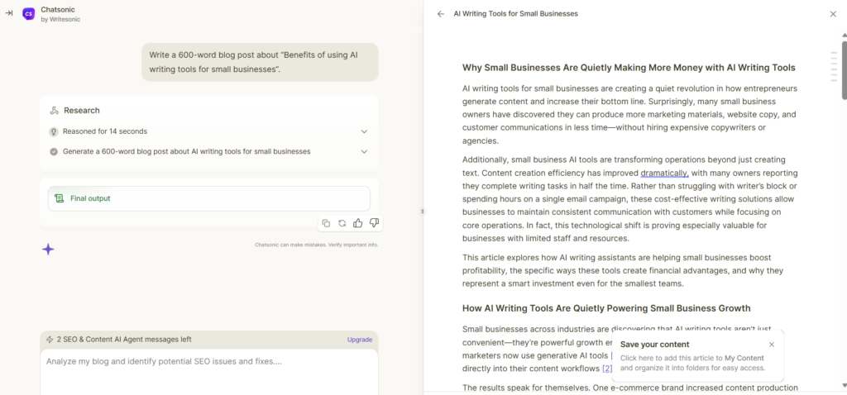Click the user prompt message bubble
This screenshot has height=395, width=847.
pos(260,62)
